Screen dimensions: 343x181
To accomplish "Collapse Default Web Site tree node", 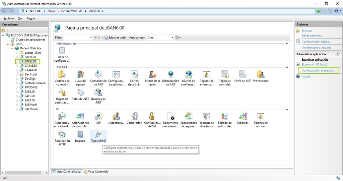I will click(x=12, y=48).
